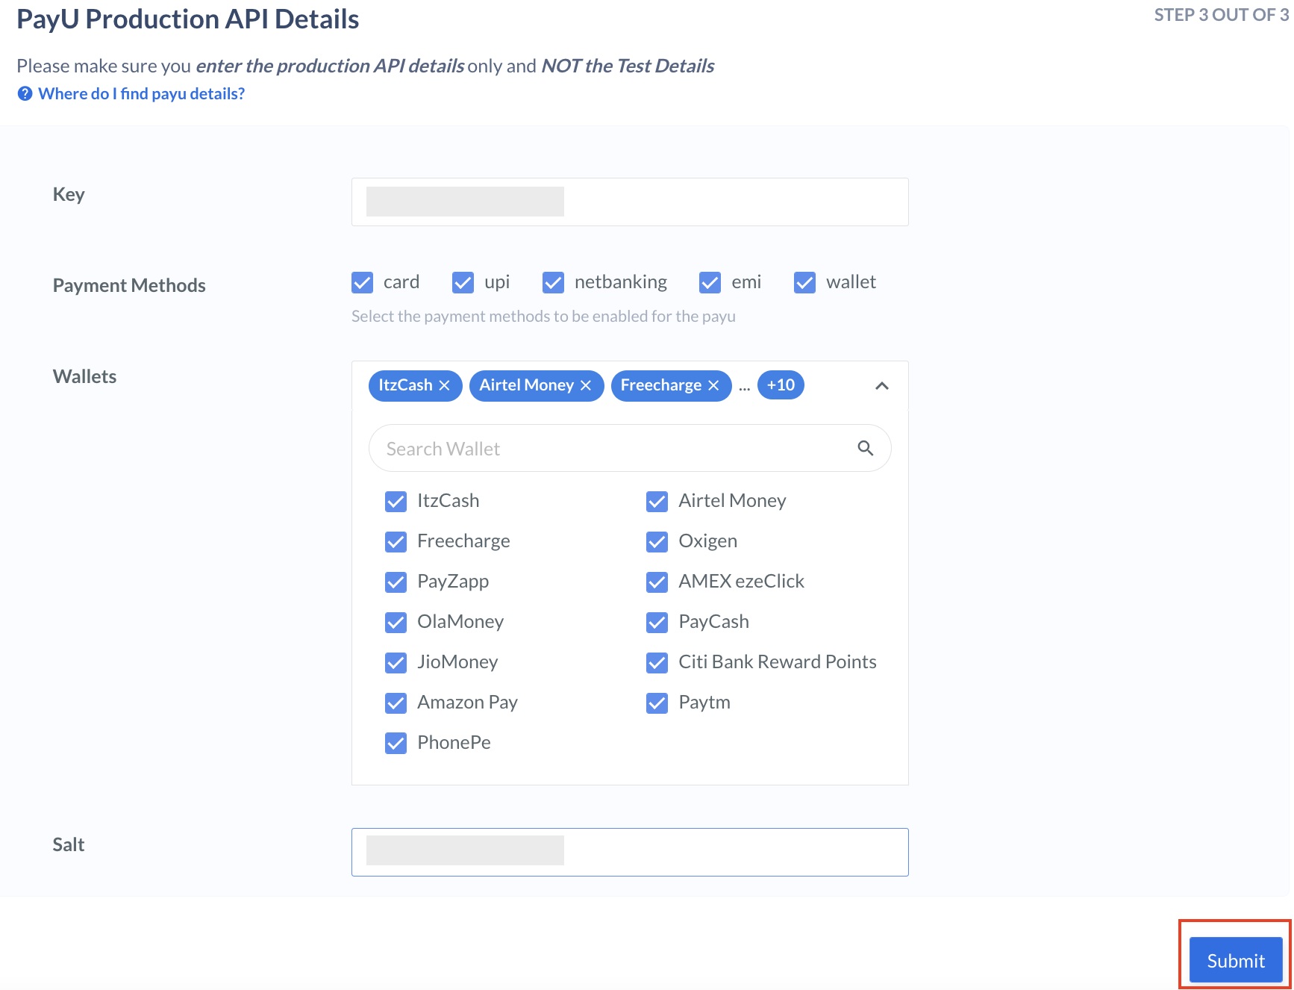Image resolution: width=1294 pixels, height=990 pixels.
Task: Click the search icon in the Search Wallet bar
Action: click(866, 448)
